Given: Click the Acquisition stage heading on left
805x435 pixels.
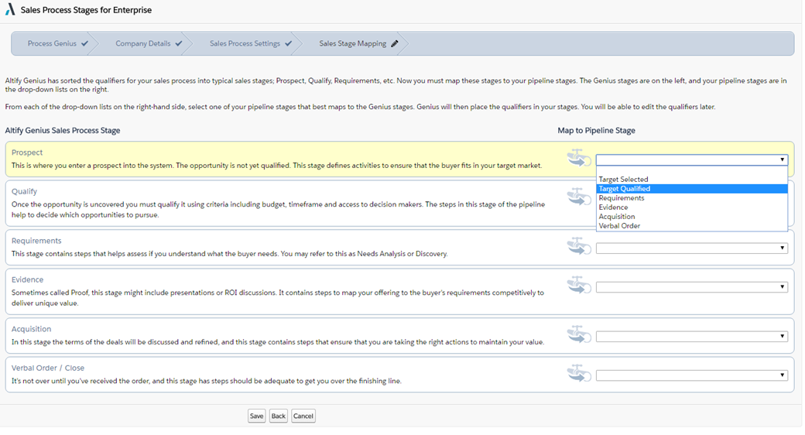Looking at the screenshot, I should [x=31, y=329].
